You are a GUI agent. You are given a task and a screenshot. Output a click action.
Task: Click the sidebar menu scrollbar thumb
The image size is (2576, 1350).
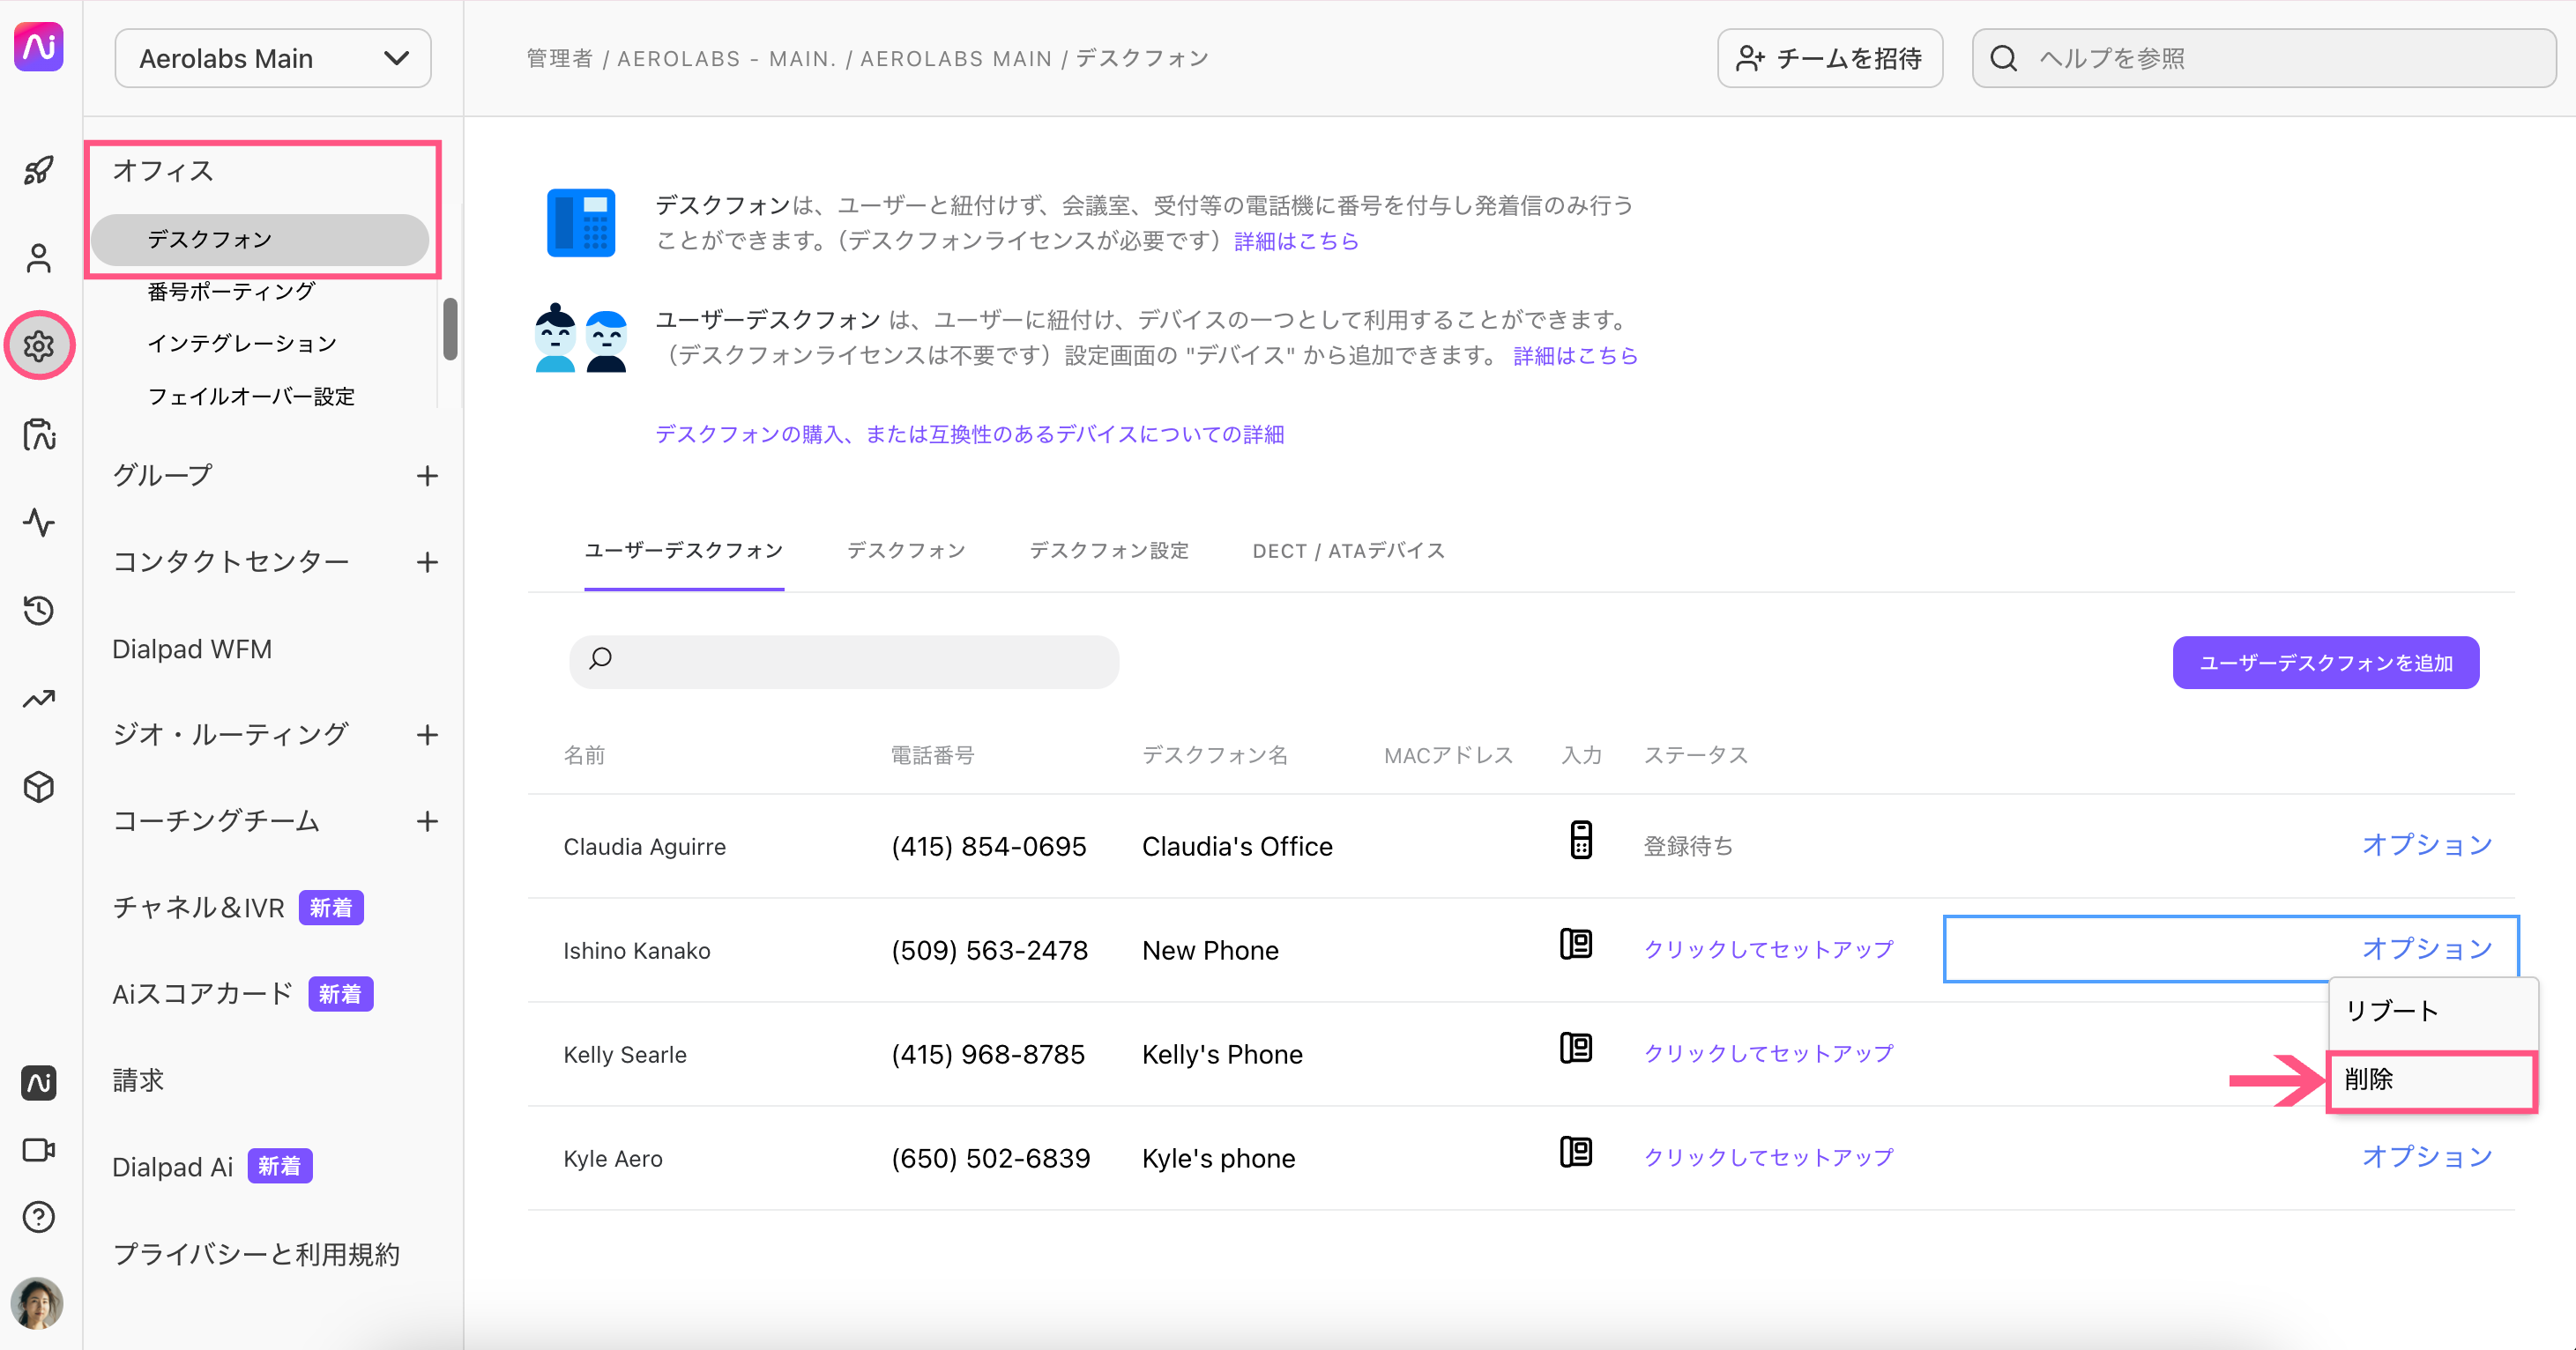(450, 329)
